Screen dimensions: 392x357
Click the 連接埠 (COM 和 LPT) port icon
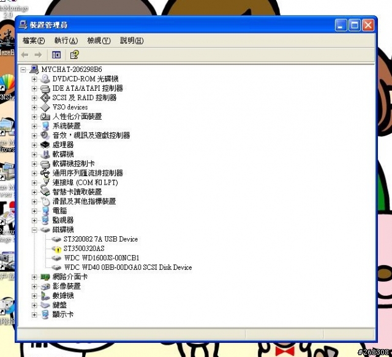45,183
